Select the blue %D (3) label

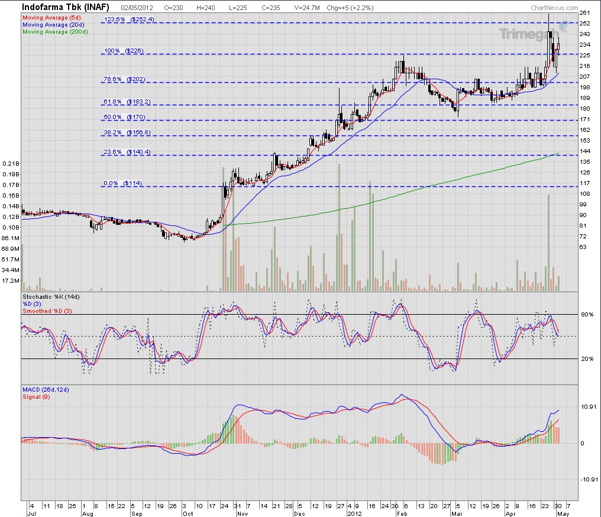tap(32, 304)
